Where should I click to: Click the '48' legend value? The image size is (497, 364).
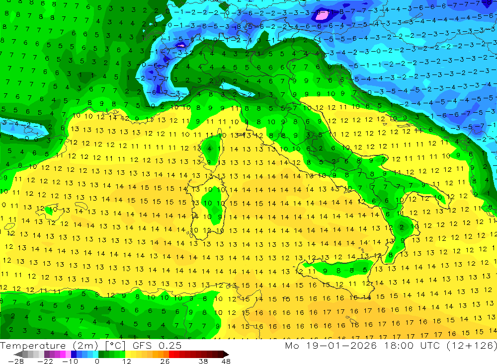pos(226,361)
